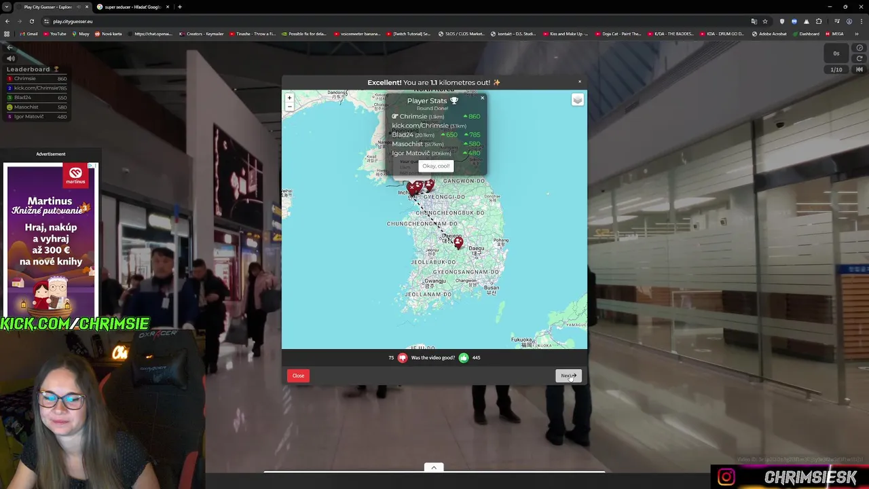Viewport: 869px width, 489px height.
Task: Open the Doja Cat - Paint The... bookmark
Action: pyautogui.click(x=617, y=33)
